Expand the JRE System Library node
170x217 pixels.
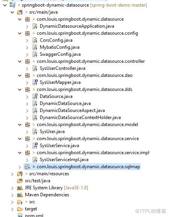[12, 188]
